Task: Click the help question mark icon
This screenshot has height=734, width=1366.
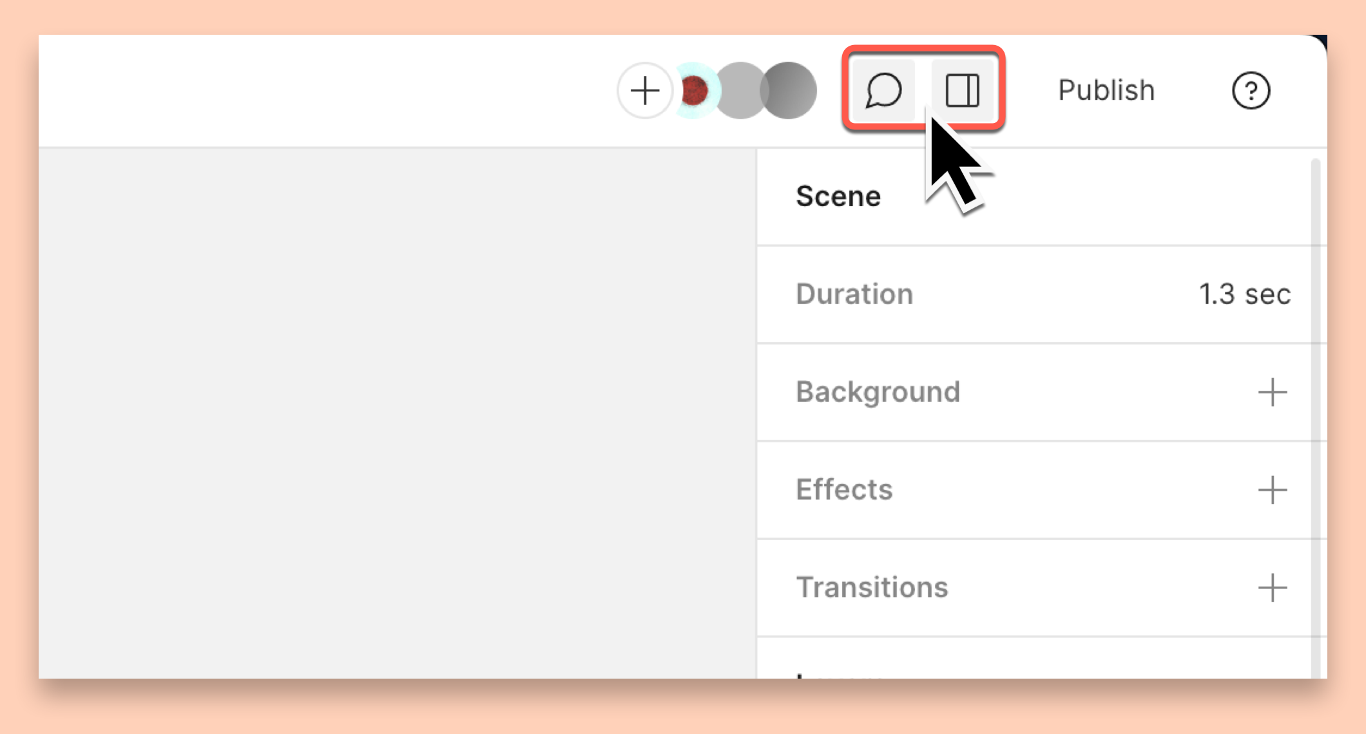Action: click(x=1251, y=91)
